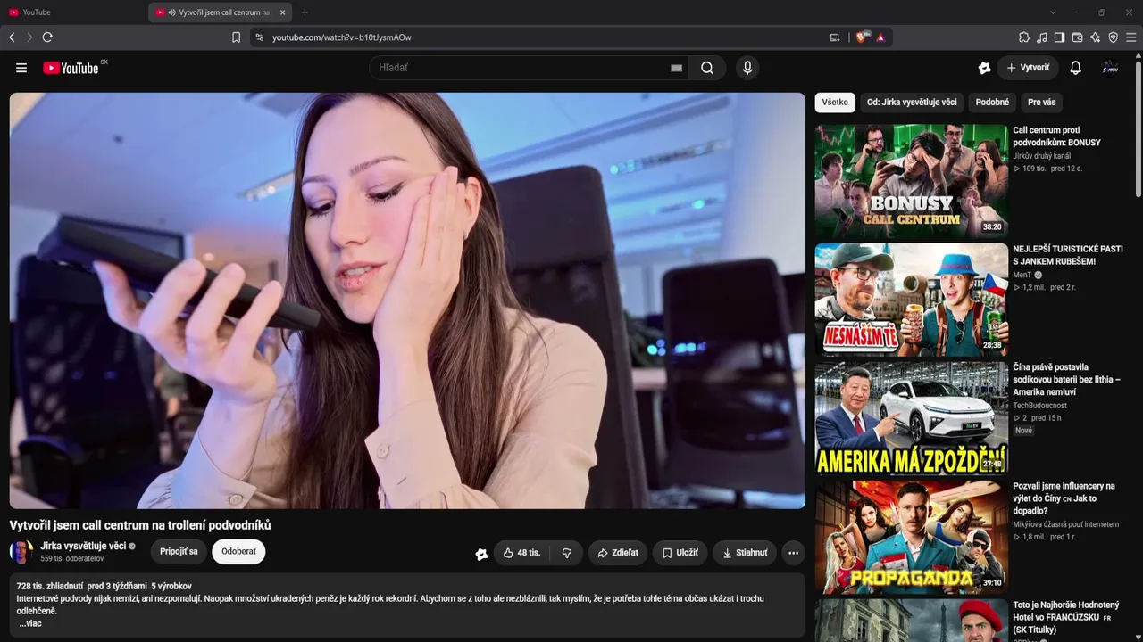Screen dimensions: 1143x642
Task: Go forward with the browser forward arrow
Action: (x=29, y=37)
